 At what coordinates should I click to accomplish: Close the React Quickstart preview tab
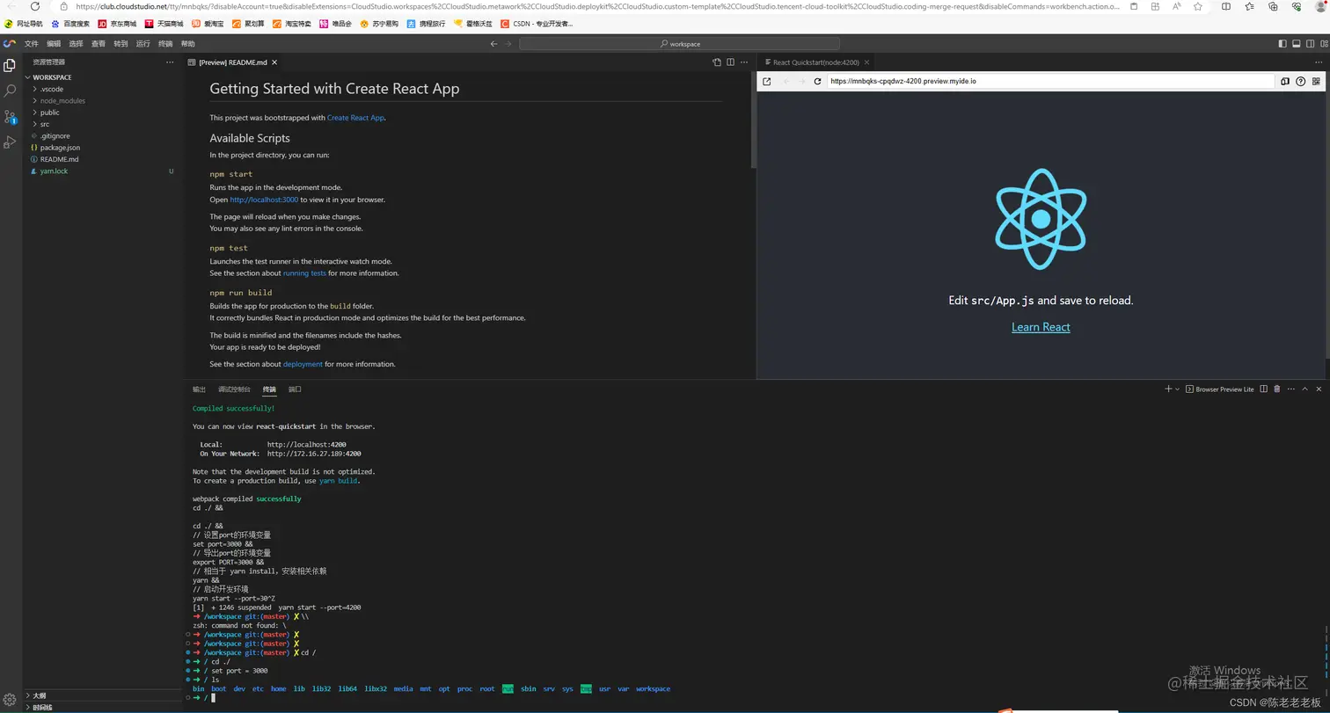coord(866,62)
